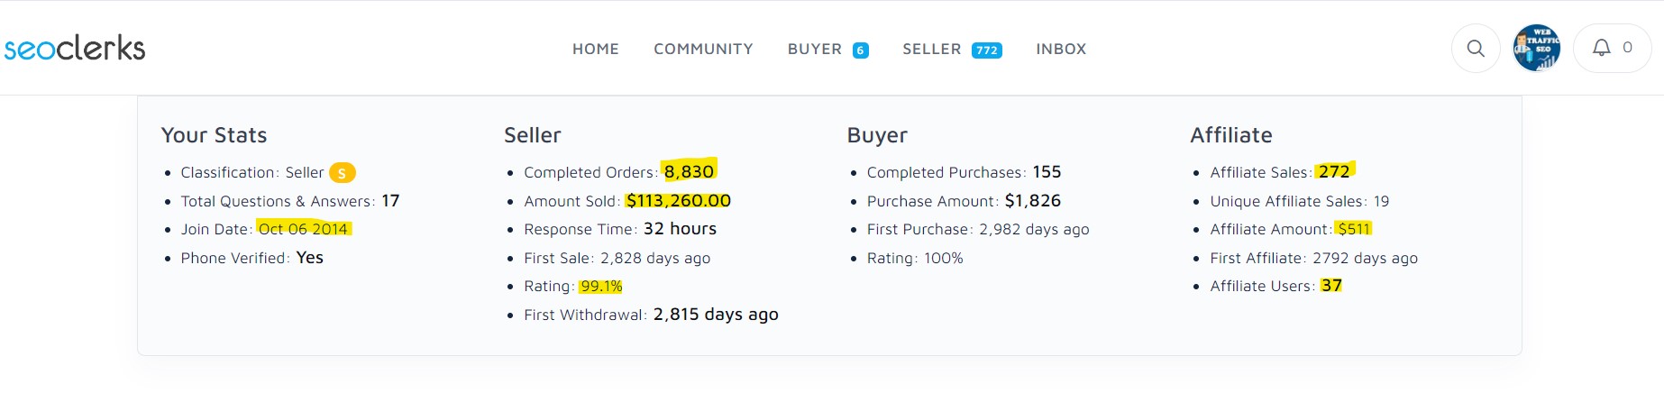Open the search magnifier icon

(x=1476, y=49)
